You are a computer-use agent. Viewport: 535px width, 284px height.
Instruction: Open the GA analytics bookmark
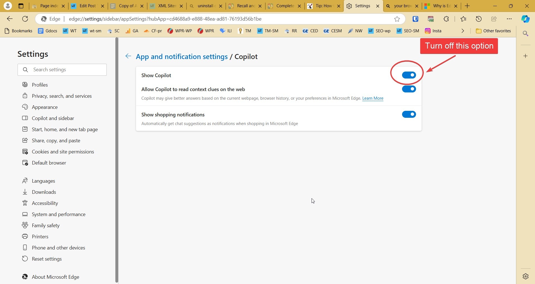pos(132,31)
